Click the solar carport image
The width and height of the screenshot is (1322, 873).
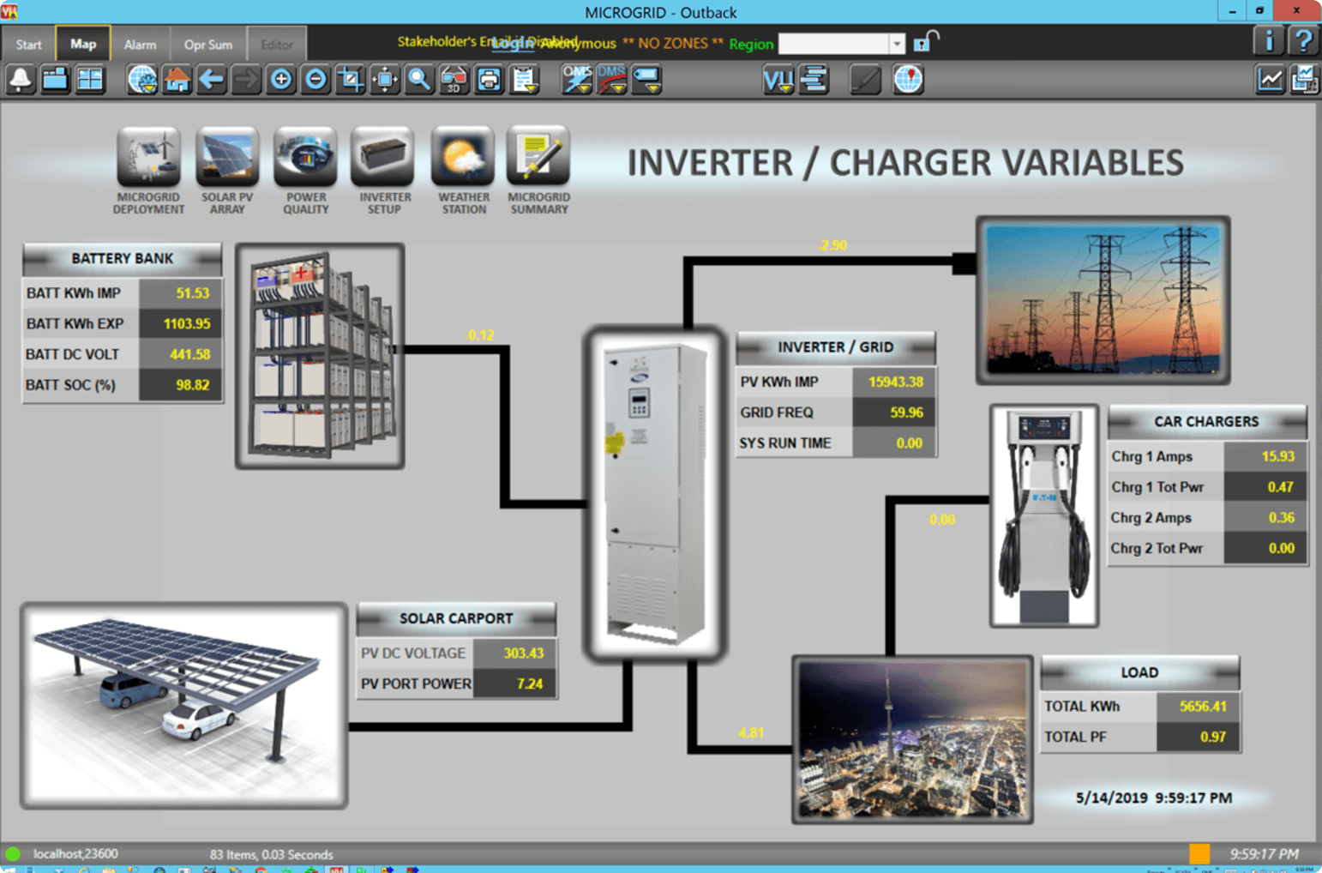(184, 705)
